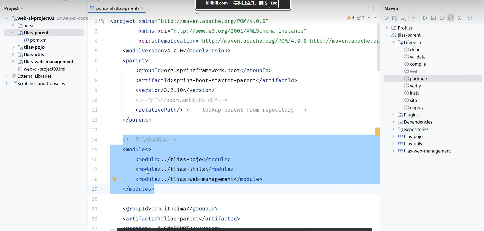484x231 pixels.
Task: Click yellow warning stripe marker on scrollbar
Action: pos(377,132)
